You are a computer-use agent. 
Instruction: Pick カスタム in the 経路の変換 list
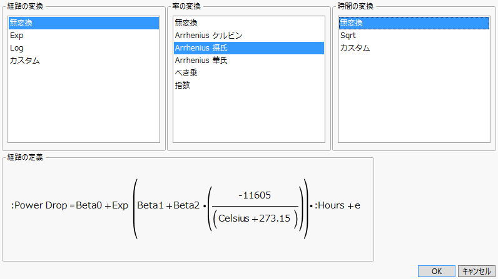(24, 61)
